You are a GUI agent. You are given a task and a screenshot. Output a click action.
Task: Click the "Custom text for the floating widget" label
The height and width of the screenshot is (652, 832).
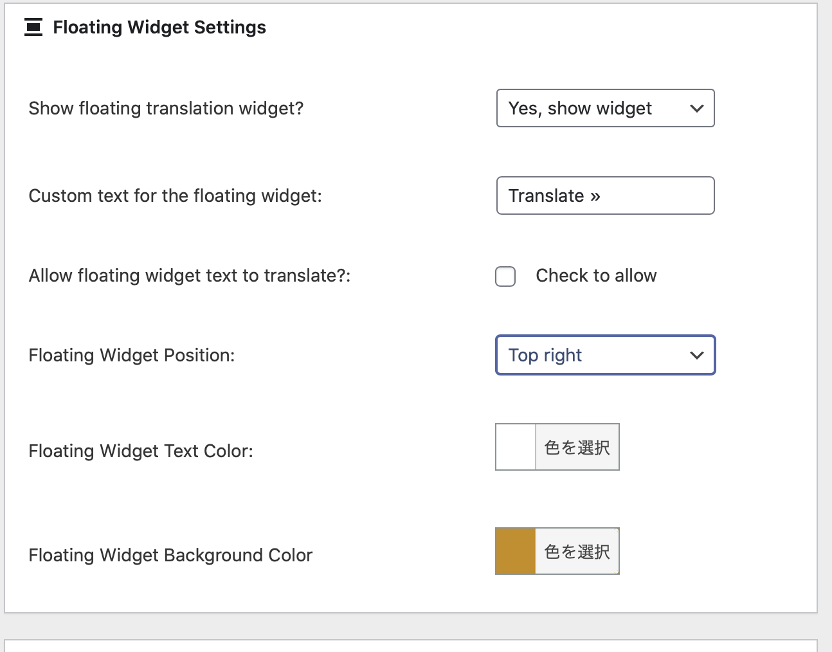click(175, 196)
